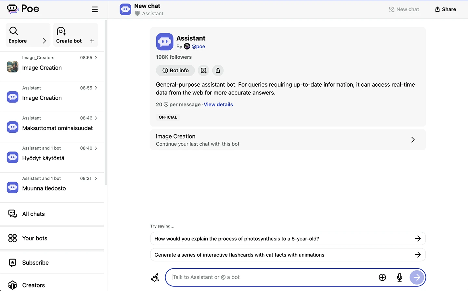
Task: Open Subscribe in the sidebar
Action: tap(35, 263)
